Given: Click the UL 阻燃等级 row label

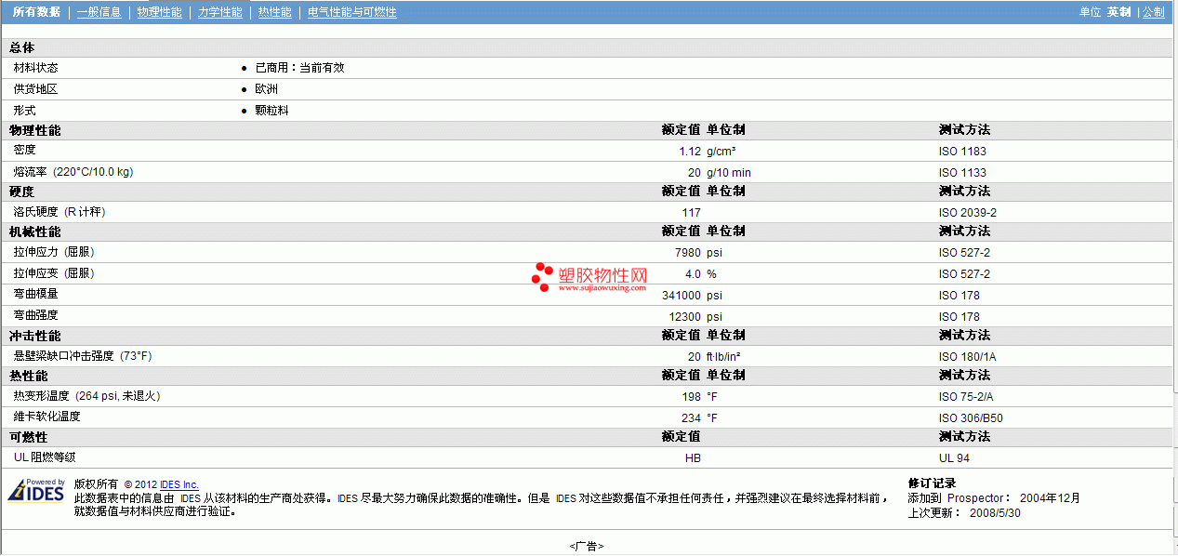Looking at the screenshot, I should (x=45, y=457).
